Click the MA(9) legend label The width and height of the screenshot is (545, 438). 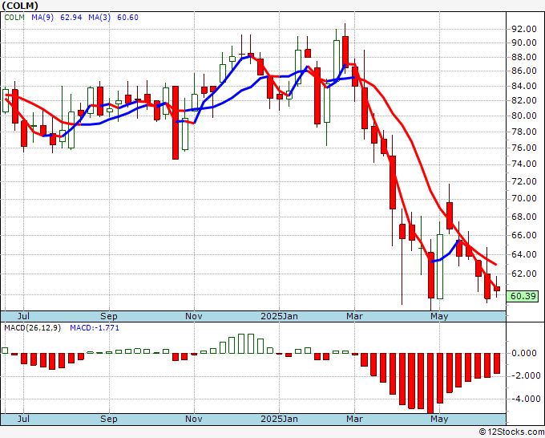(42, 18)
